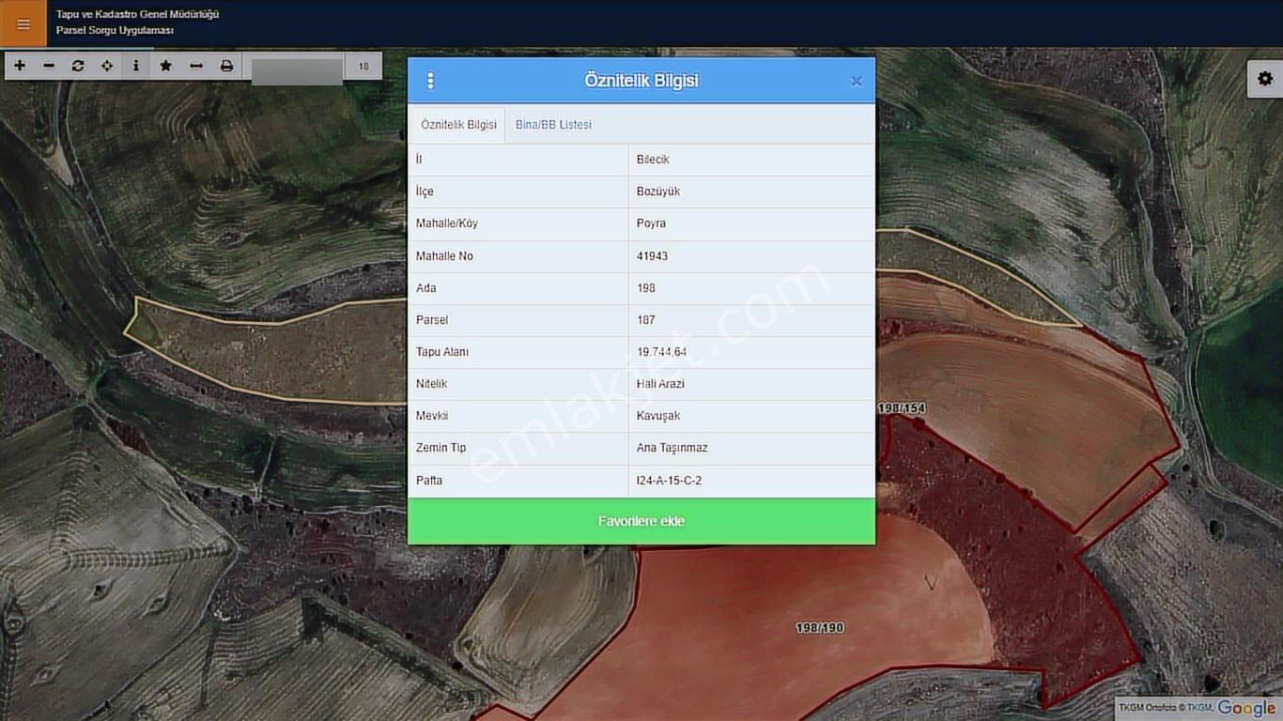Activate the locate/crosshair tool
The width and height of the screenshot is (1283, 721).
point(107,66)
